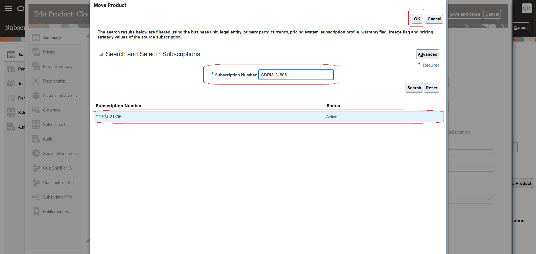The image size is (536, 254).
Task: Open the SubscriptionPro… icon
Action: (x=36, y=197)
